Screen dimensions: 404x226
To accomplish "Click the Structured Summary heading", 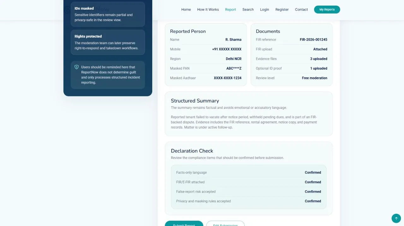I will 195,101.
